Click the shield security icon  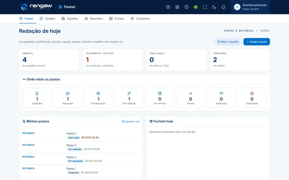coord(186,7)
